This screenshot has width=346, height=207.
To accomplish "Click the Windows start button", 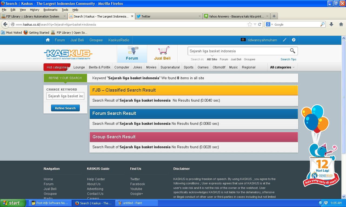I will point(13,203).
